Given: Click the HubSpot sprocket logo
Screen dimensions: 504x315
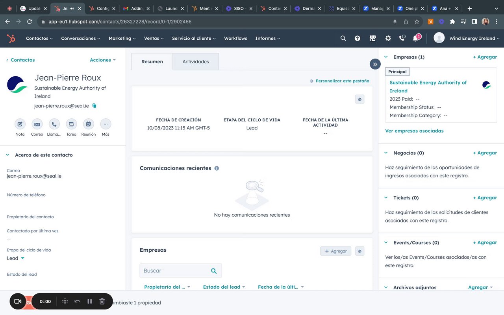Looking at the screenshot, I should tap(11, 38).
